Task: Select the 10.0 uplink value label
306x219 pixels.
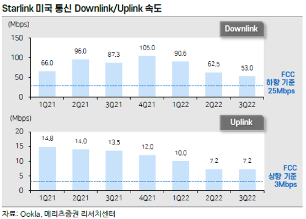Action: [181, 153]
